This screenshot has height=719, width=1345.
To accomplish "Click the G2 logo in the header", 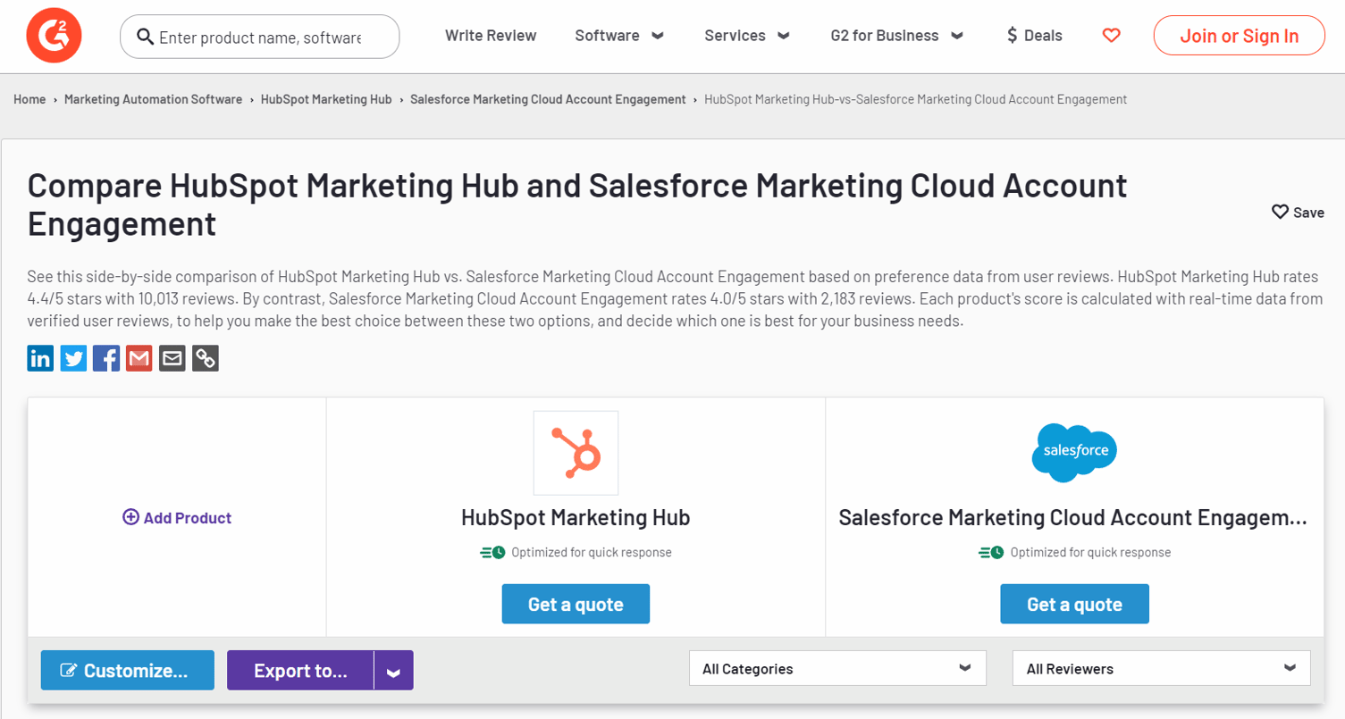I will point(53,36).
